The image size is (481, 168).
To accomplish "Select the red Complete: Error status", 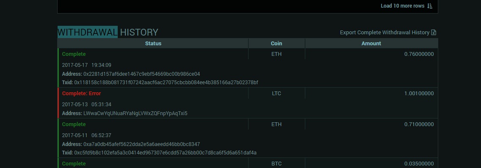I will click(81, 94).
